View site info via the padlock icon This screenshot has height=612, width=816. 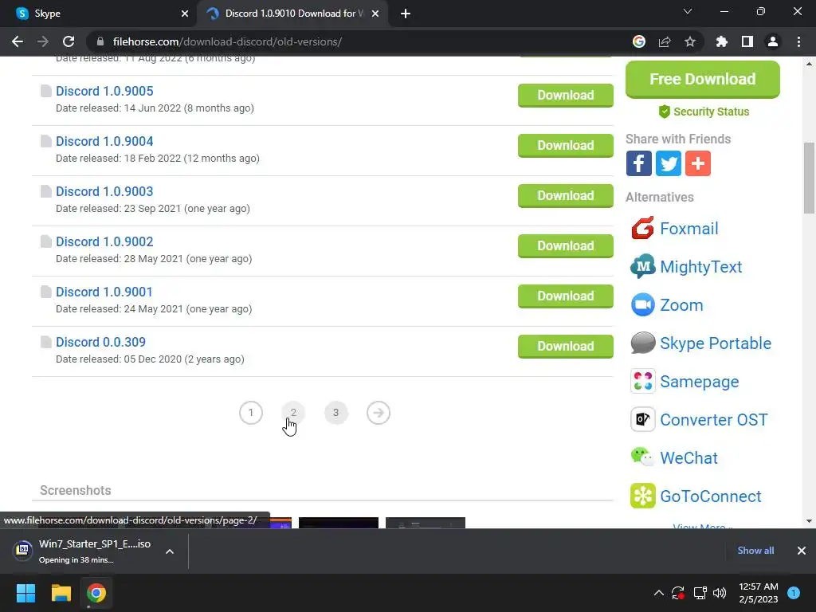click(x=100, y=41)
